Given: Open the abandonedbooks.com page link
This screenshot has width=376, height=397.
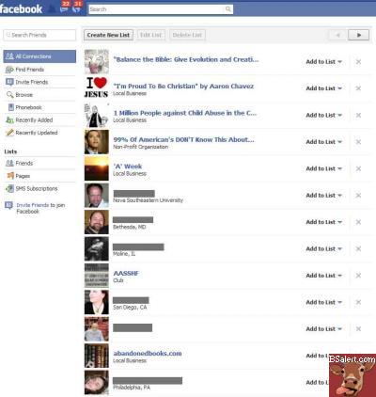Looking at the screenshot, I should point(148,354).
